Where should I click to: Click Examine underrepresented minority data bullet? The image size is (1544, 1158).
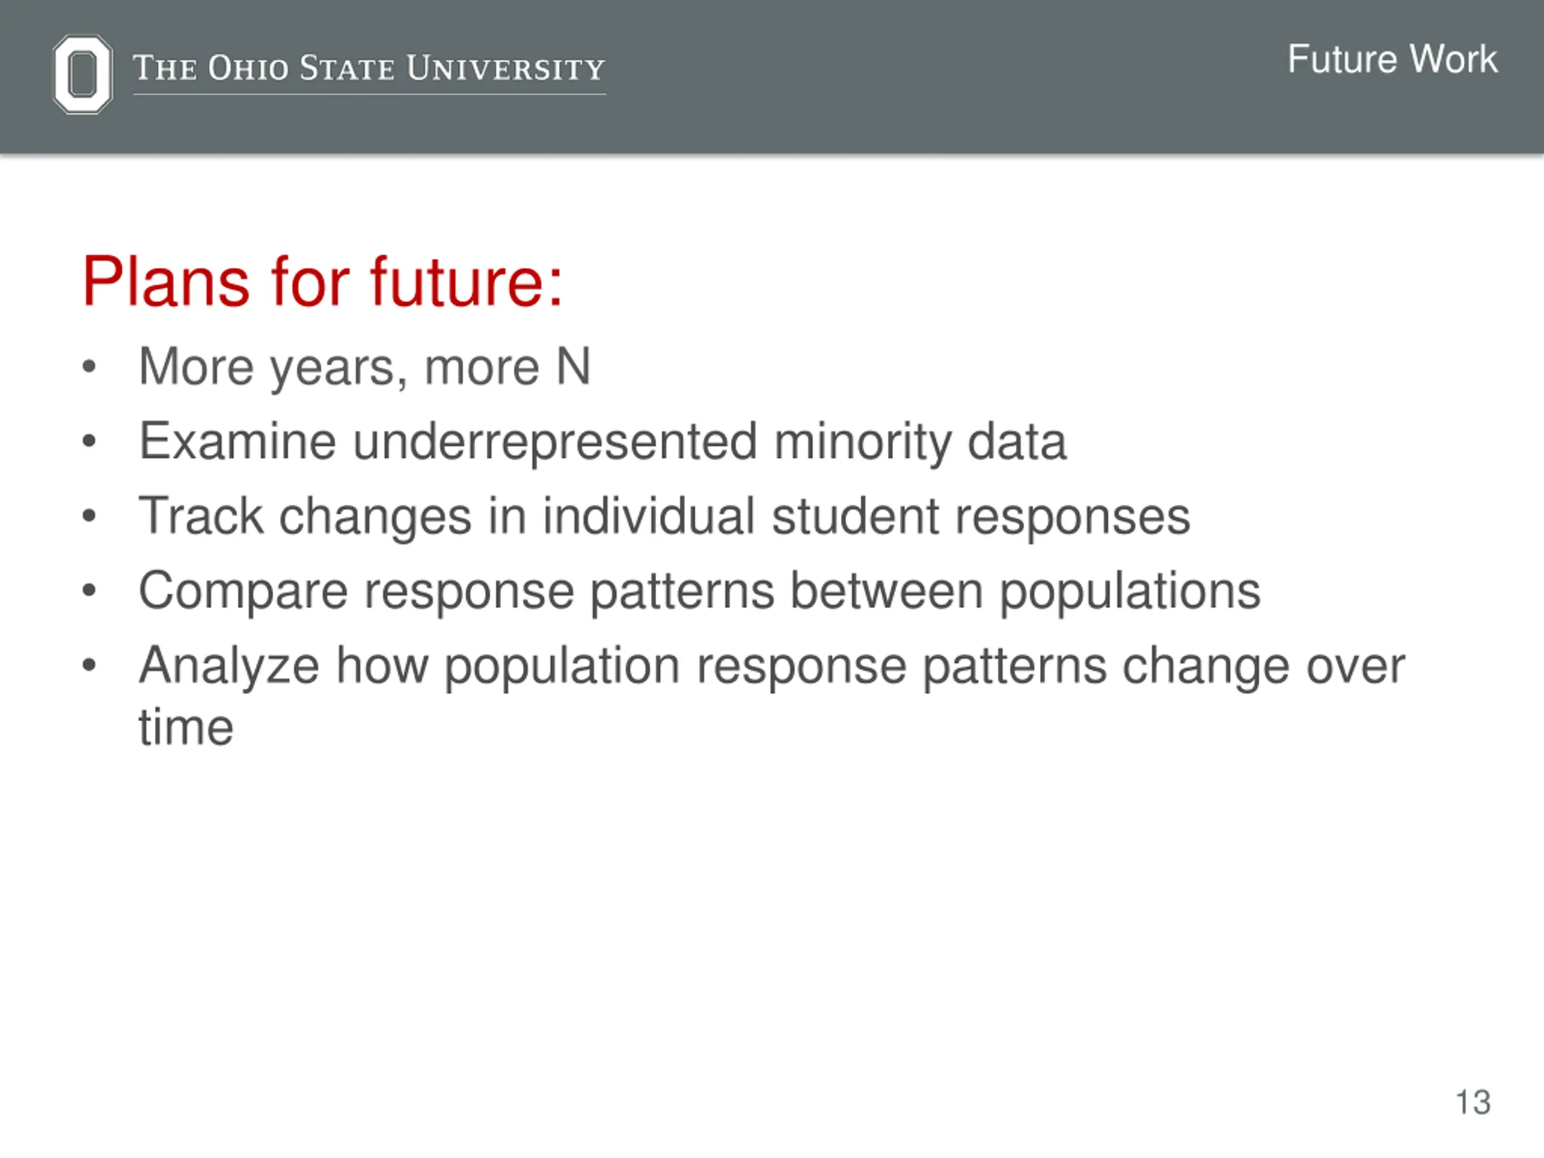coord(603,442)
